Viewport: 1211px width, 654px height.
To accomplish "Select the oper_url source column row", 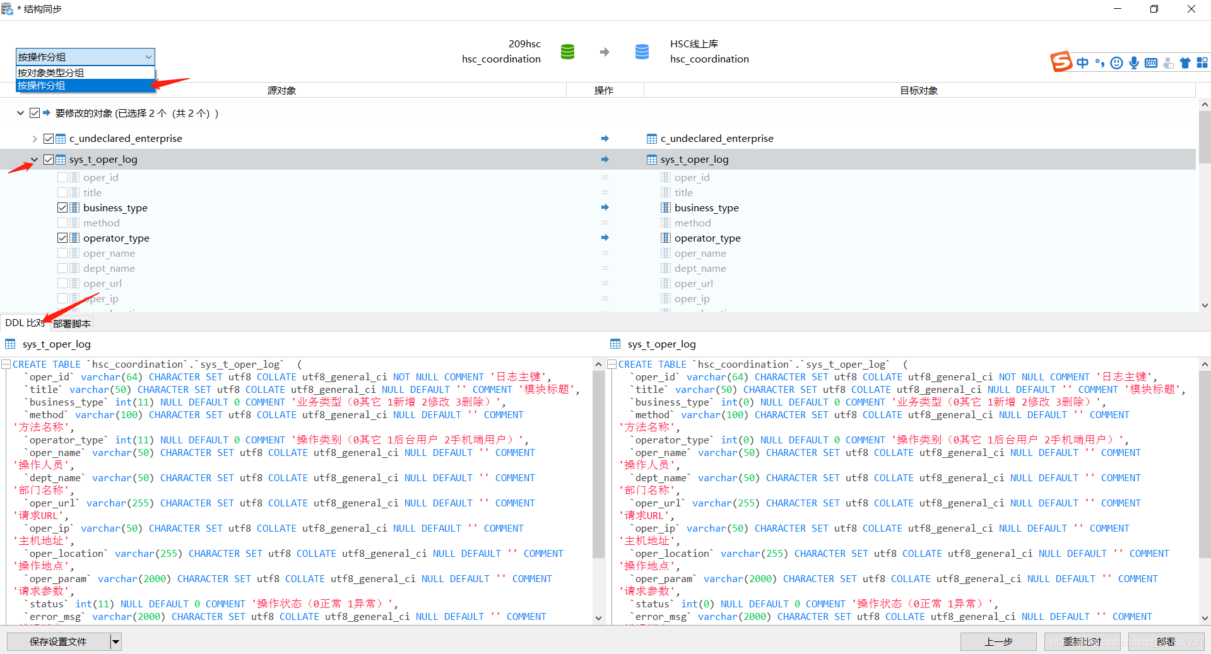I will coord(102,283).
